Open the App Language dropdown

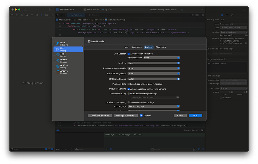154,106
